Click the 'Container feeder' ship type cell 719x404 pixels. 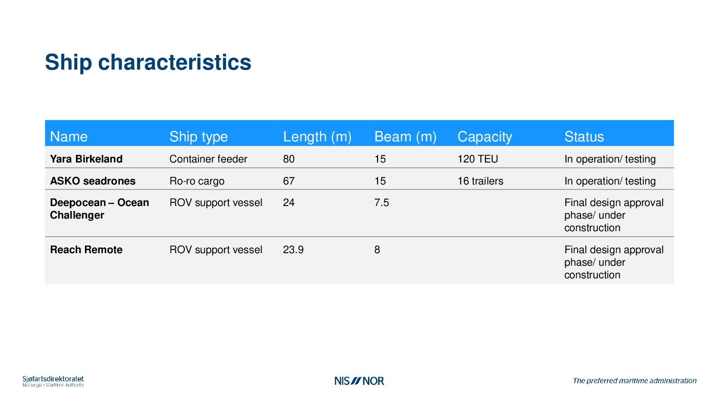(x=208, y=159)
